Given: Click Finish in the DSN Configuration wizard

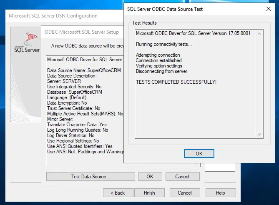Looking at the screenshot, I should [149, 193].
